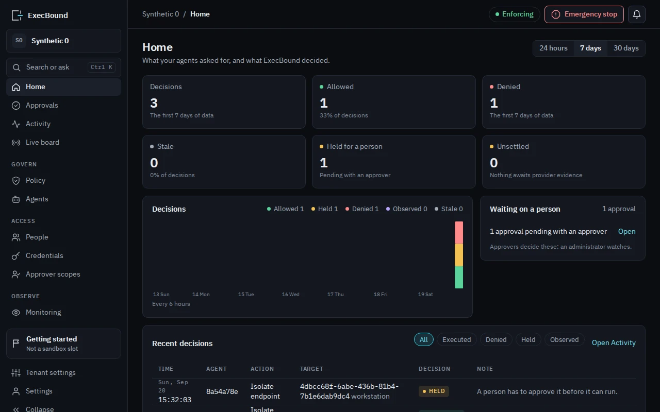Toggle Held 1 series in chart legend

(x=325, y=209)
